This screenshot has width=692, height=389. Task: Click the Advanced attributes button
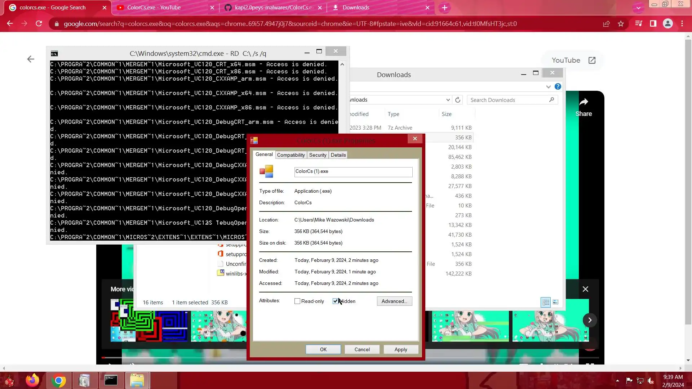click(394, 301)
